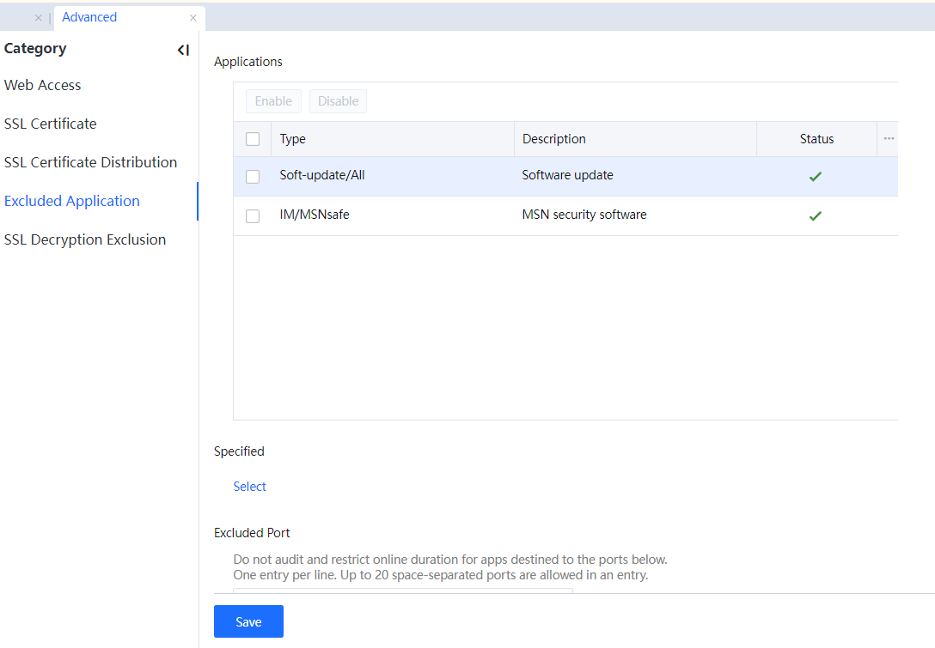
Task: Close the unnamed leftmost tab
Action: point(38,18)
